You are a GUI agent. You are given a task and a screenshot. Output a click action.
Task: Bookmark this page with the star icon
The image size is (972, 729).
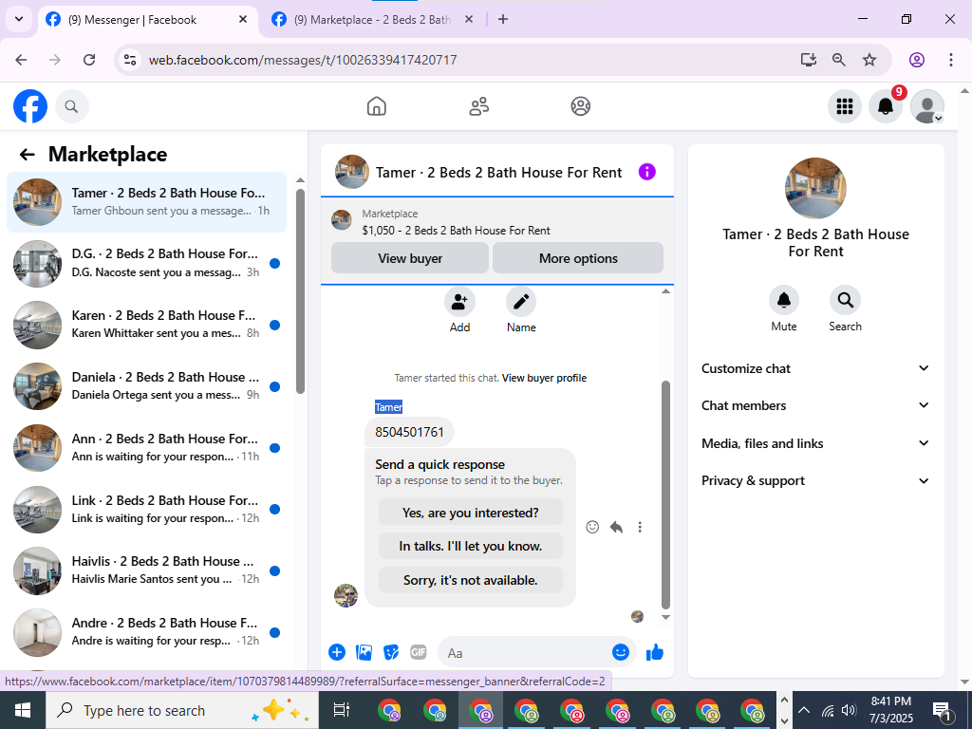coord(869,60)
